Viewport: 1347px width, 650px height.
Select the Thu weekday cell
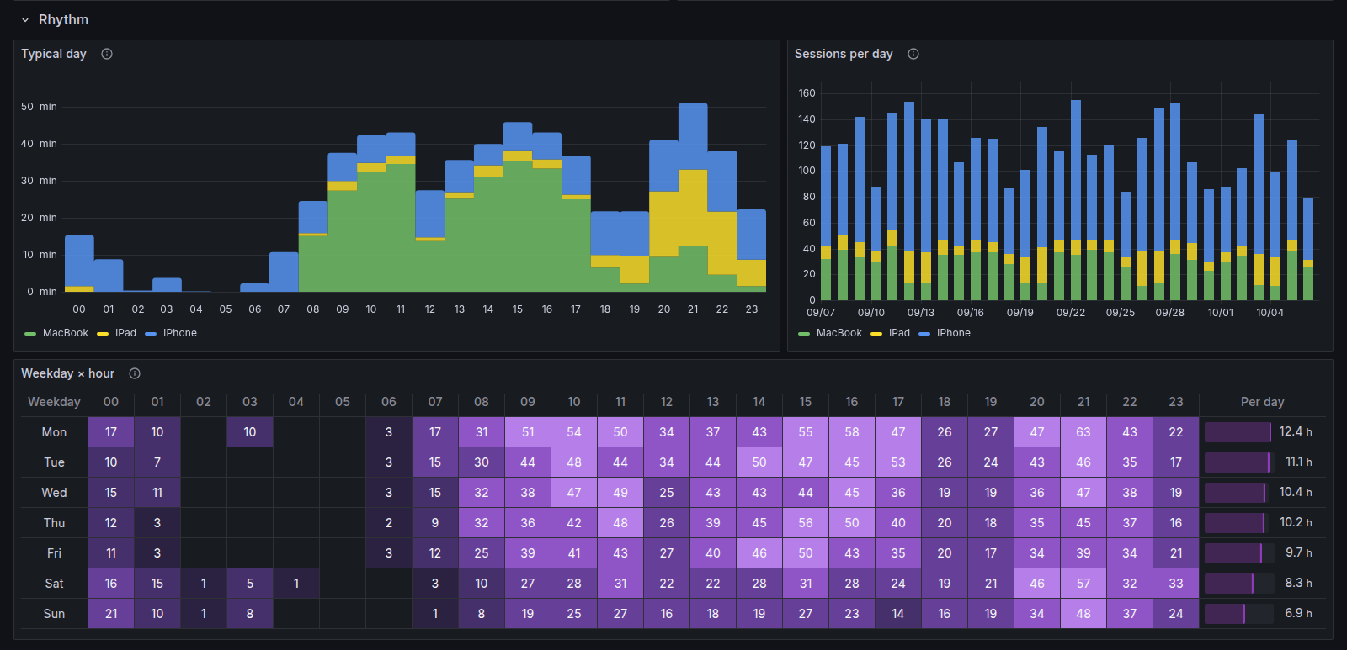click(x=54, y=523)
